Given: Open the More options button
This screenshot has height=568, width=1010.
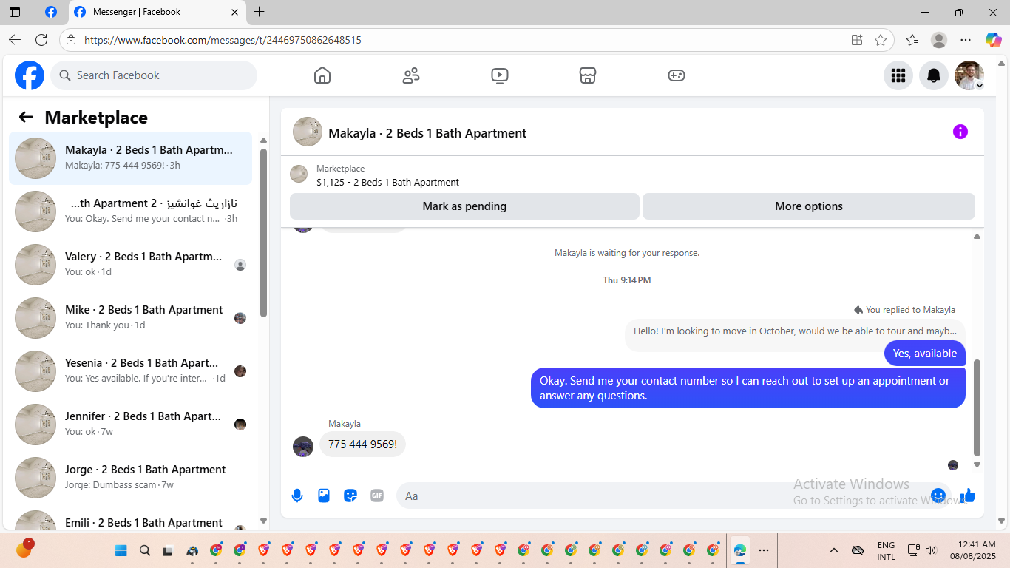Looking at the screenshot, I should tap(809, 206).
